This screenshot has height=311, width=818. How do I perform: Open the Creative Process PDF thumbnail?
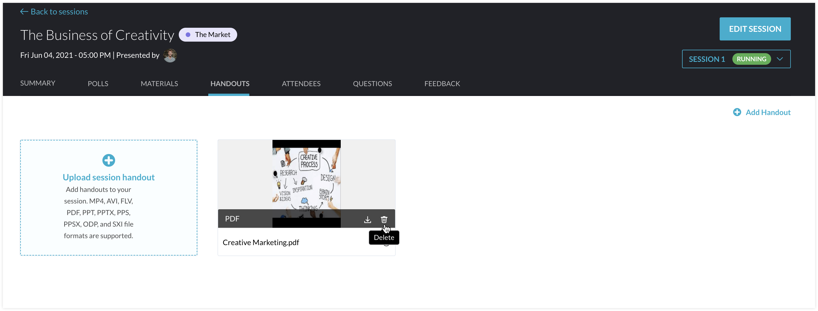[x=306, y=184]
